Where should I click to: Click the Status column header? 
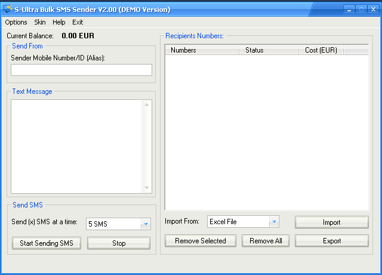point(269,50)
